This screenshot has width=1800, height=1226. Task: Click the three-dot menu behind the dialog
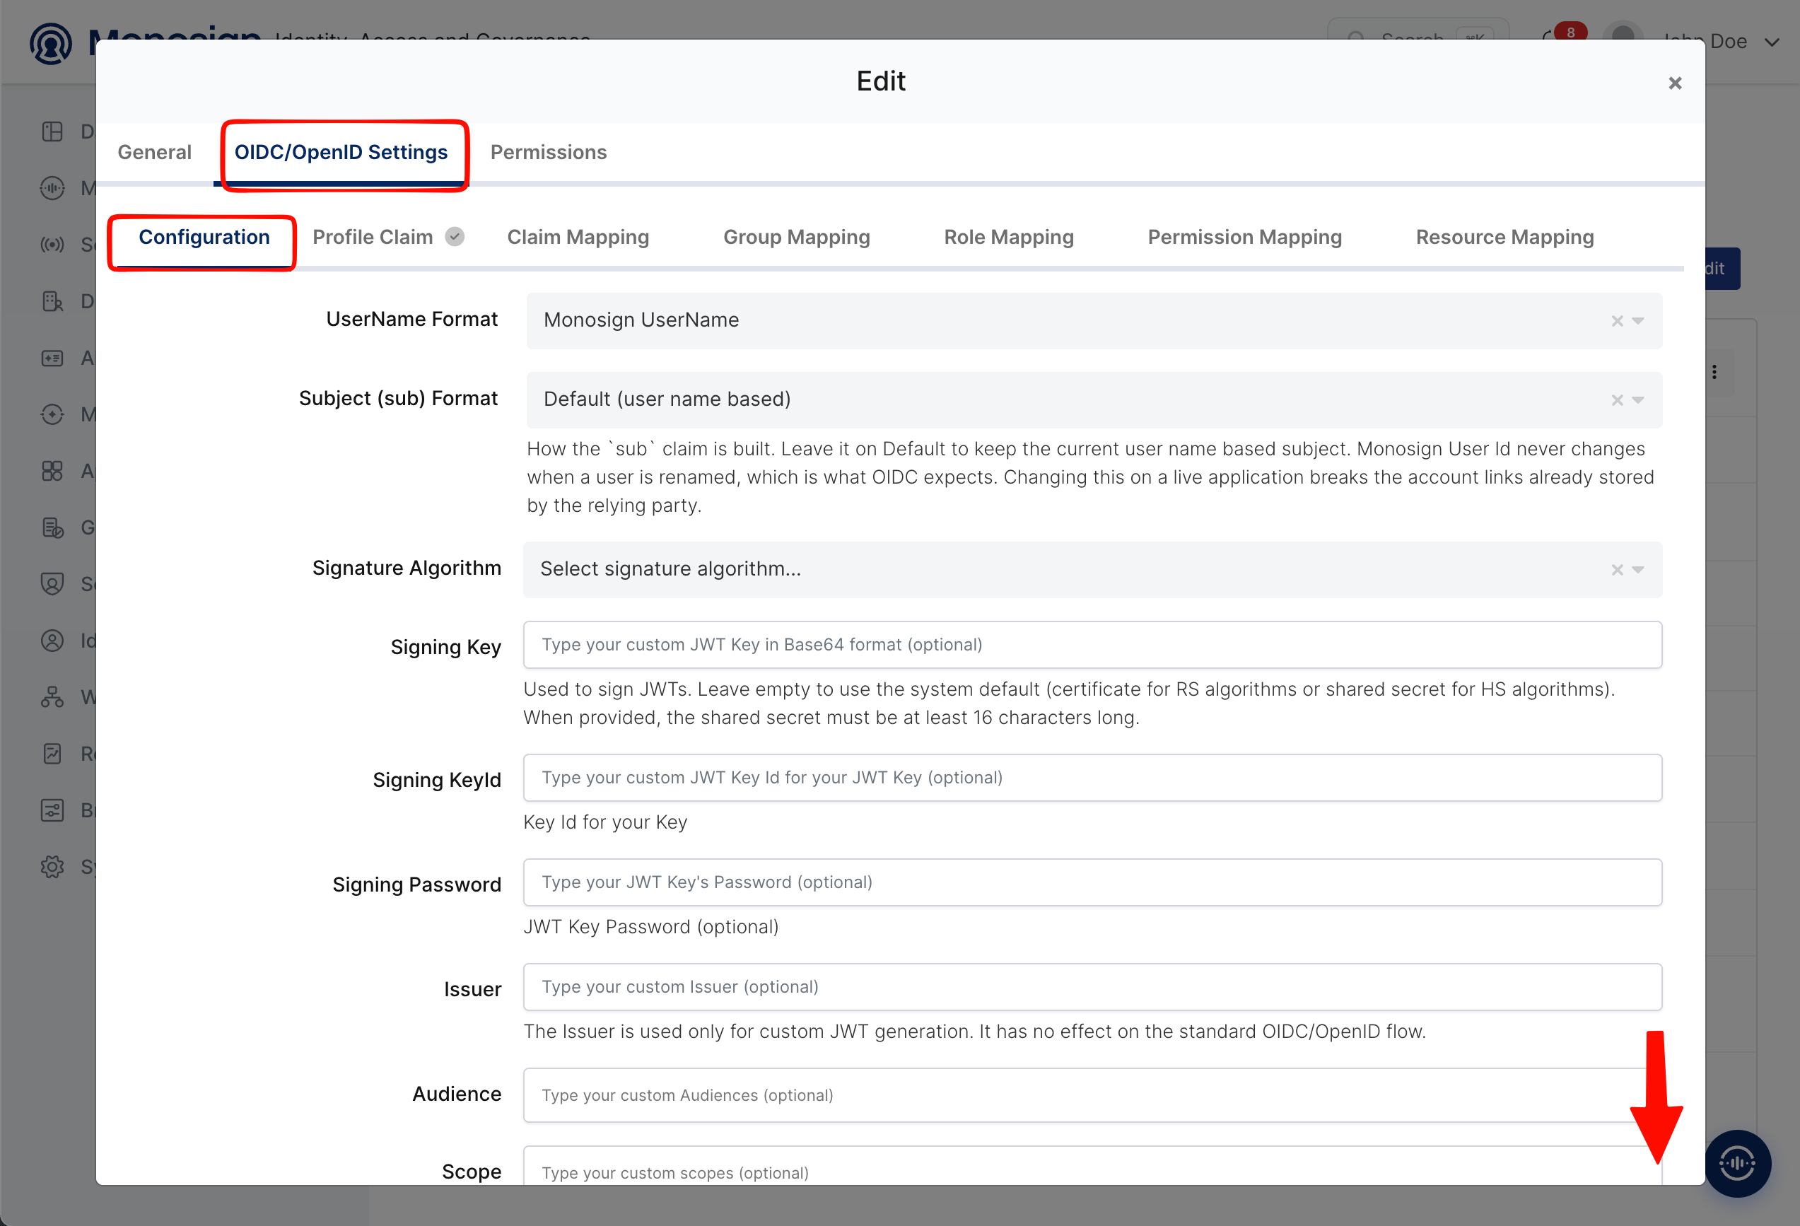coord(1714,373)
